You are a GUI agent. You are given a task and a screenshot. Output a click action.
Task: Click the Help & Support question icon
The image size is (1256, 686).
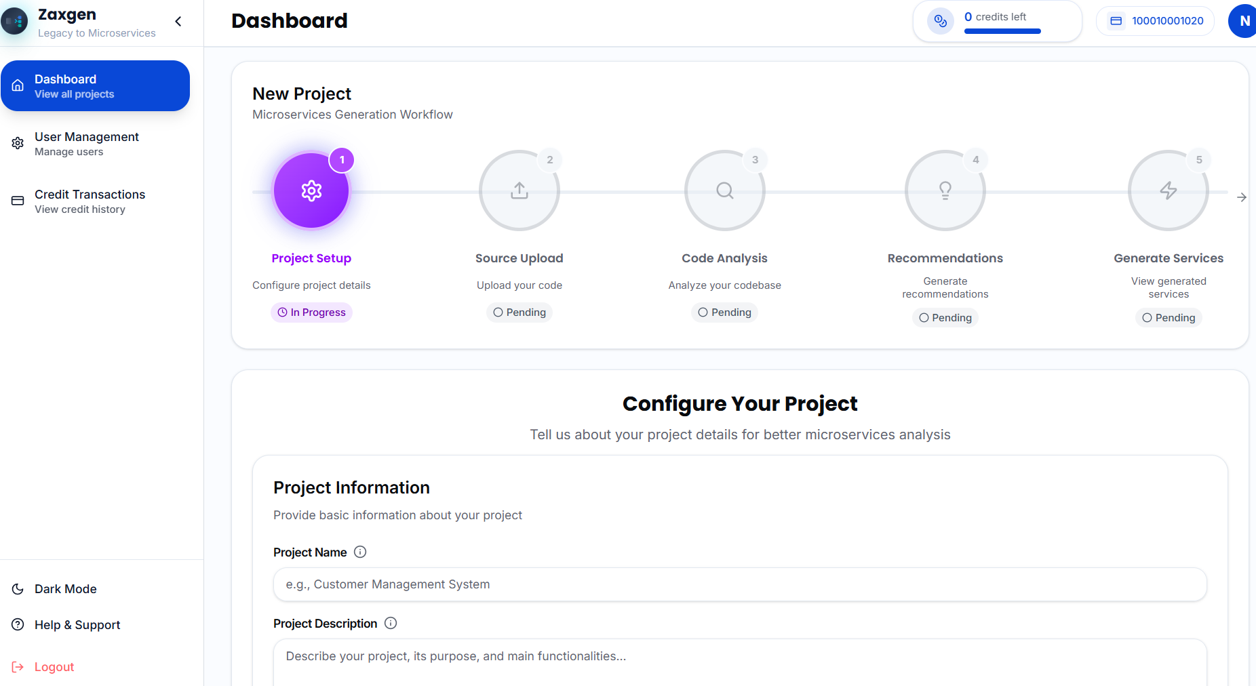(18, 624)
